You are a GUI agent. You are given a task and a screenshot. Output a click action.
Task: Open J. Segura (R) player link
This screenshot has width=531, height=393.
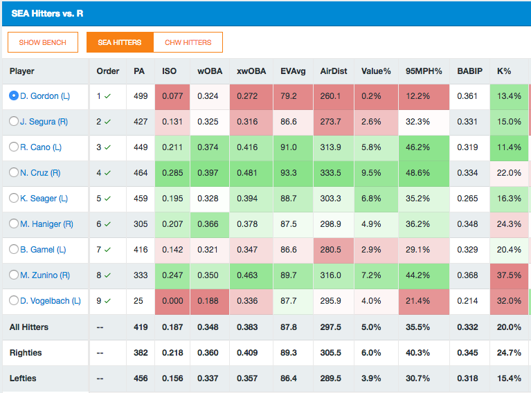click(x=44, y=122)
